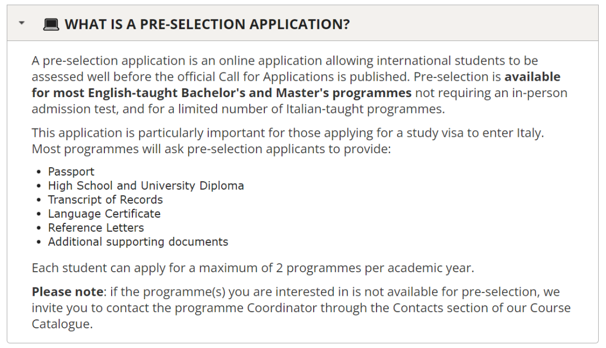The image size is (606, 348).
Task: Click the 'Reference Letters' bullet item
Action: [96, 227]
